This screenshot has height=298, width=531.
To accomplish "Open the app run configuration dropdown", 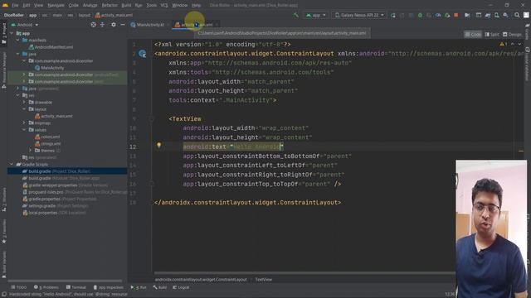I will [x=316, y=15].
